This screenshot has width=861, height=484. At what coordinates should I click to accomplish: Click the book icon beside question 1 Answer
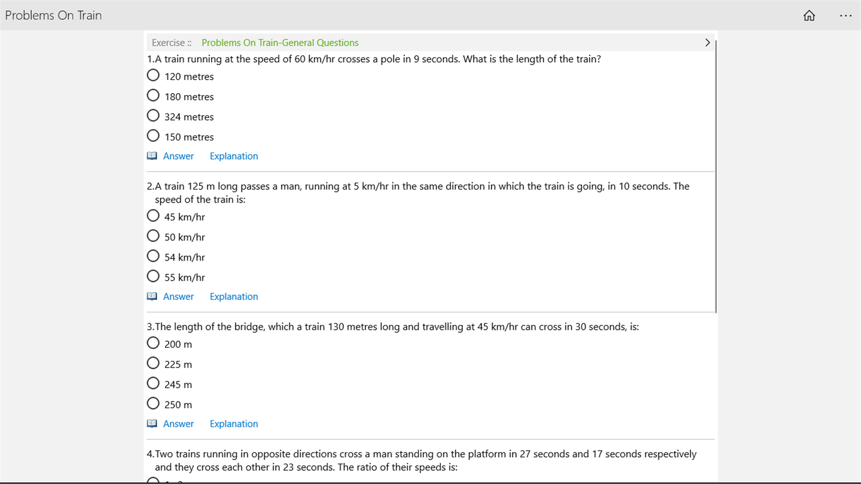click(x=152, y=156)
